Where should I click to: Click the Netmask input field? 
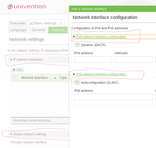point(134,60)
